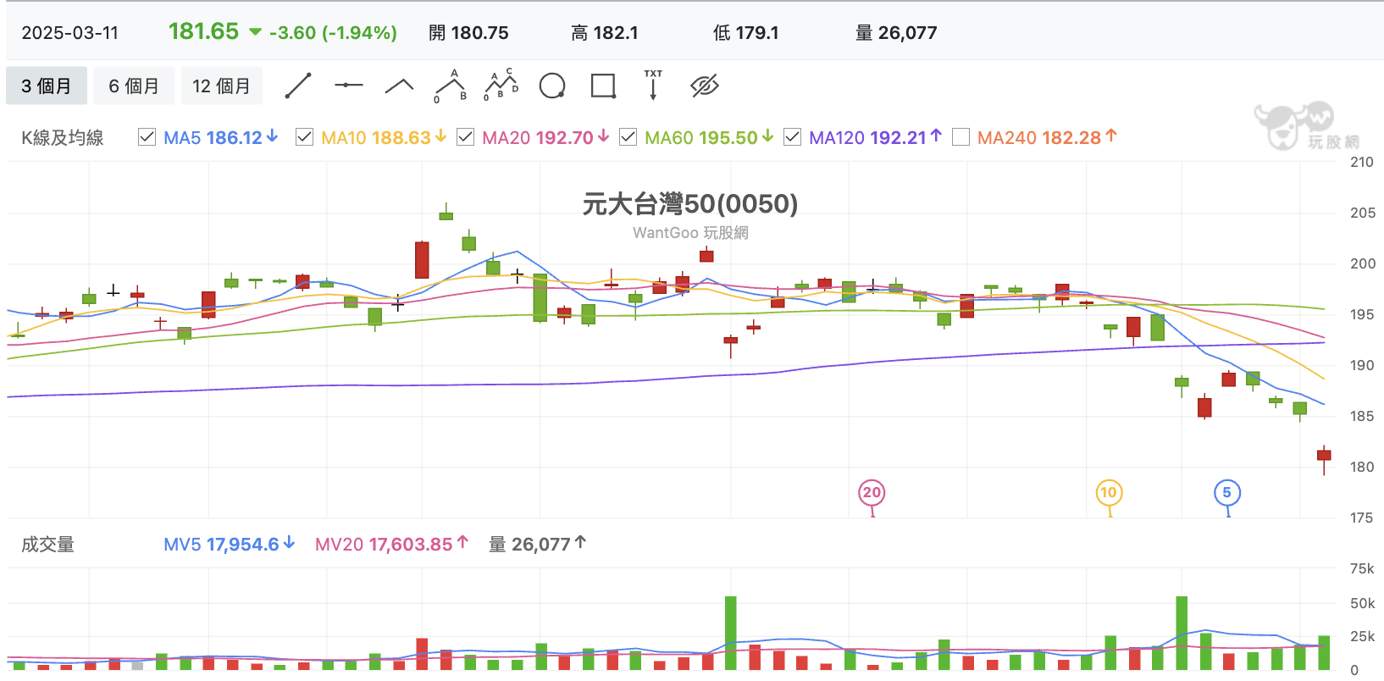This screenshot has width=1384, height=681.
Task: Select the horizontal line drawing tool
Action: pos(348,86)
